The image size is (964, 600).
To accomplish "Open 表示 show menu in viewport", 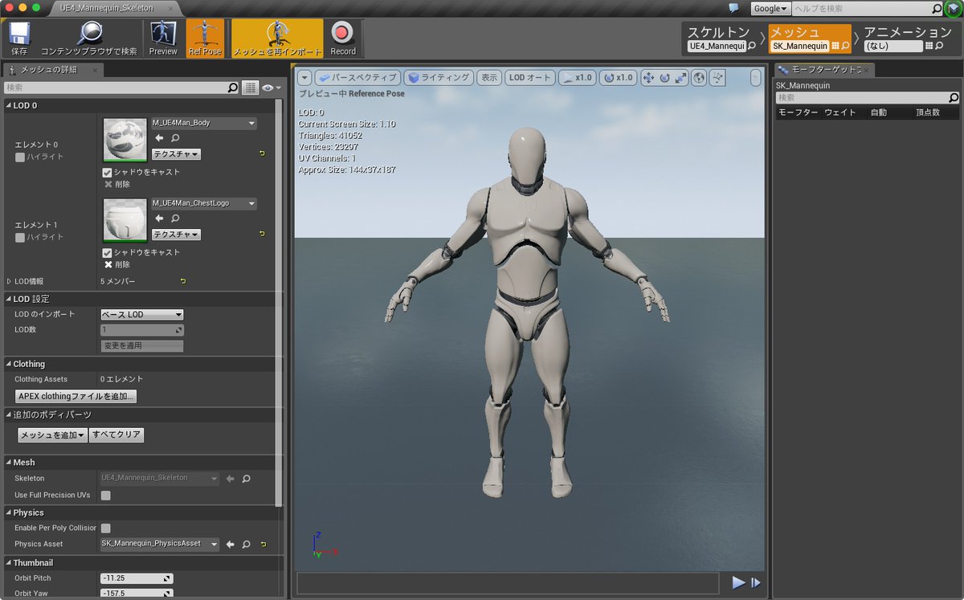I will [x=488, y=78].
